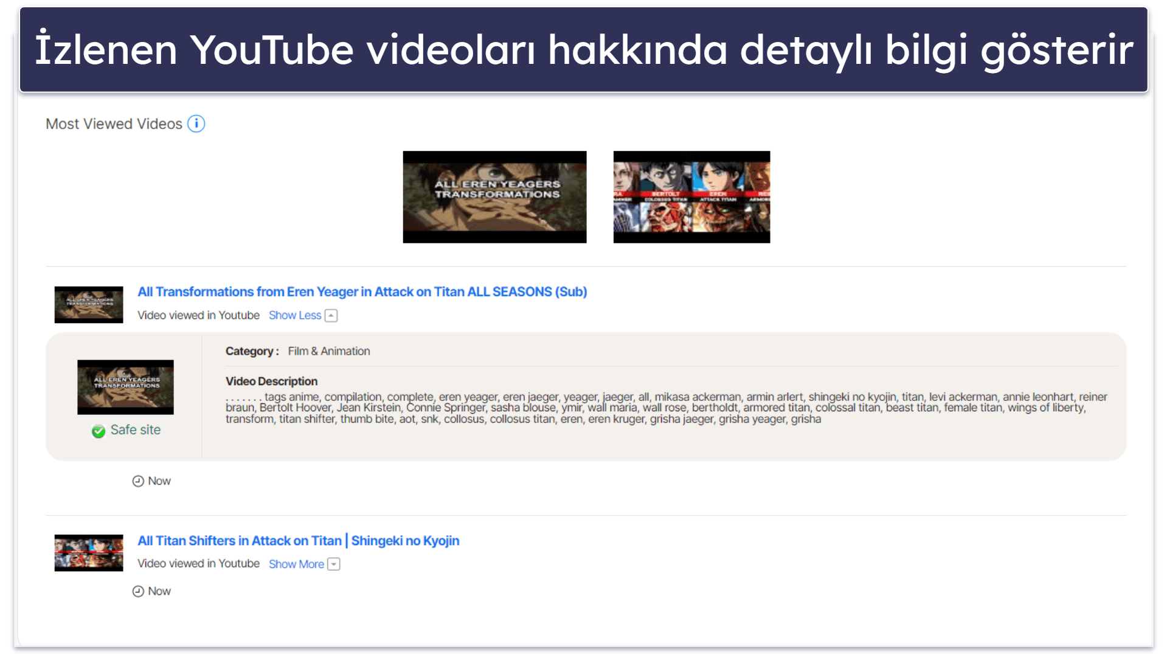Click the Video Description heading
1167x654 pixels.
point(271,381)
